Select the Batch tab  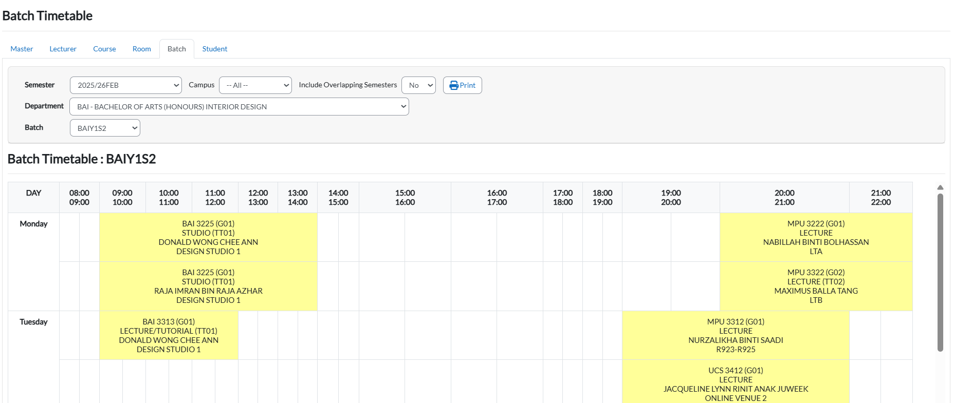tap(176, 49)
